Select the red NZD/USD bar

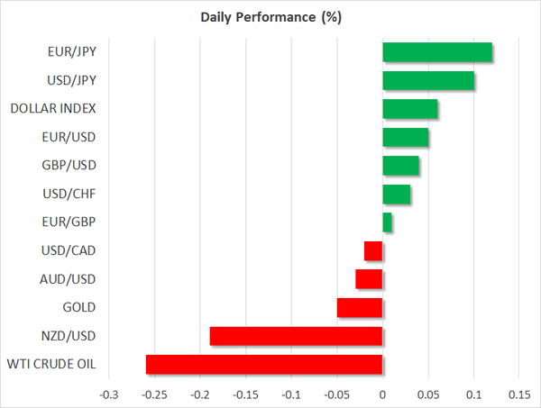(297, 336)
